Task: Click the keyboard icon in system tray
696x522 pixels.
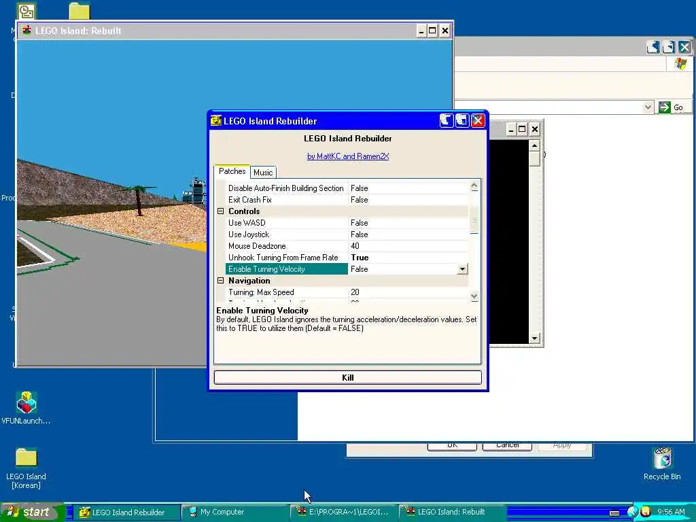Action: (x=614, y=512)
